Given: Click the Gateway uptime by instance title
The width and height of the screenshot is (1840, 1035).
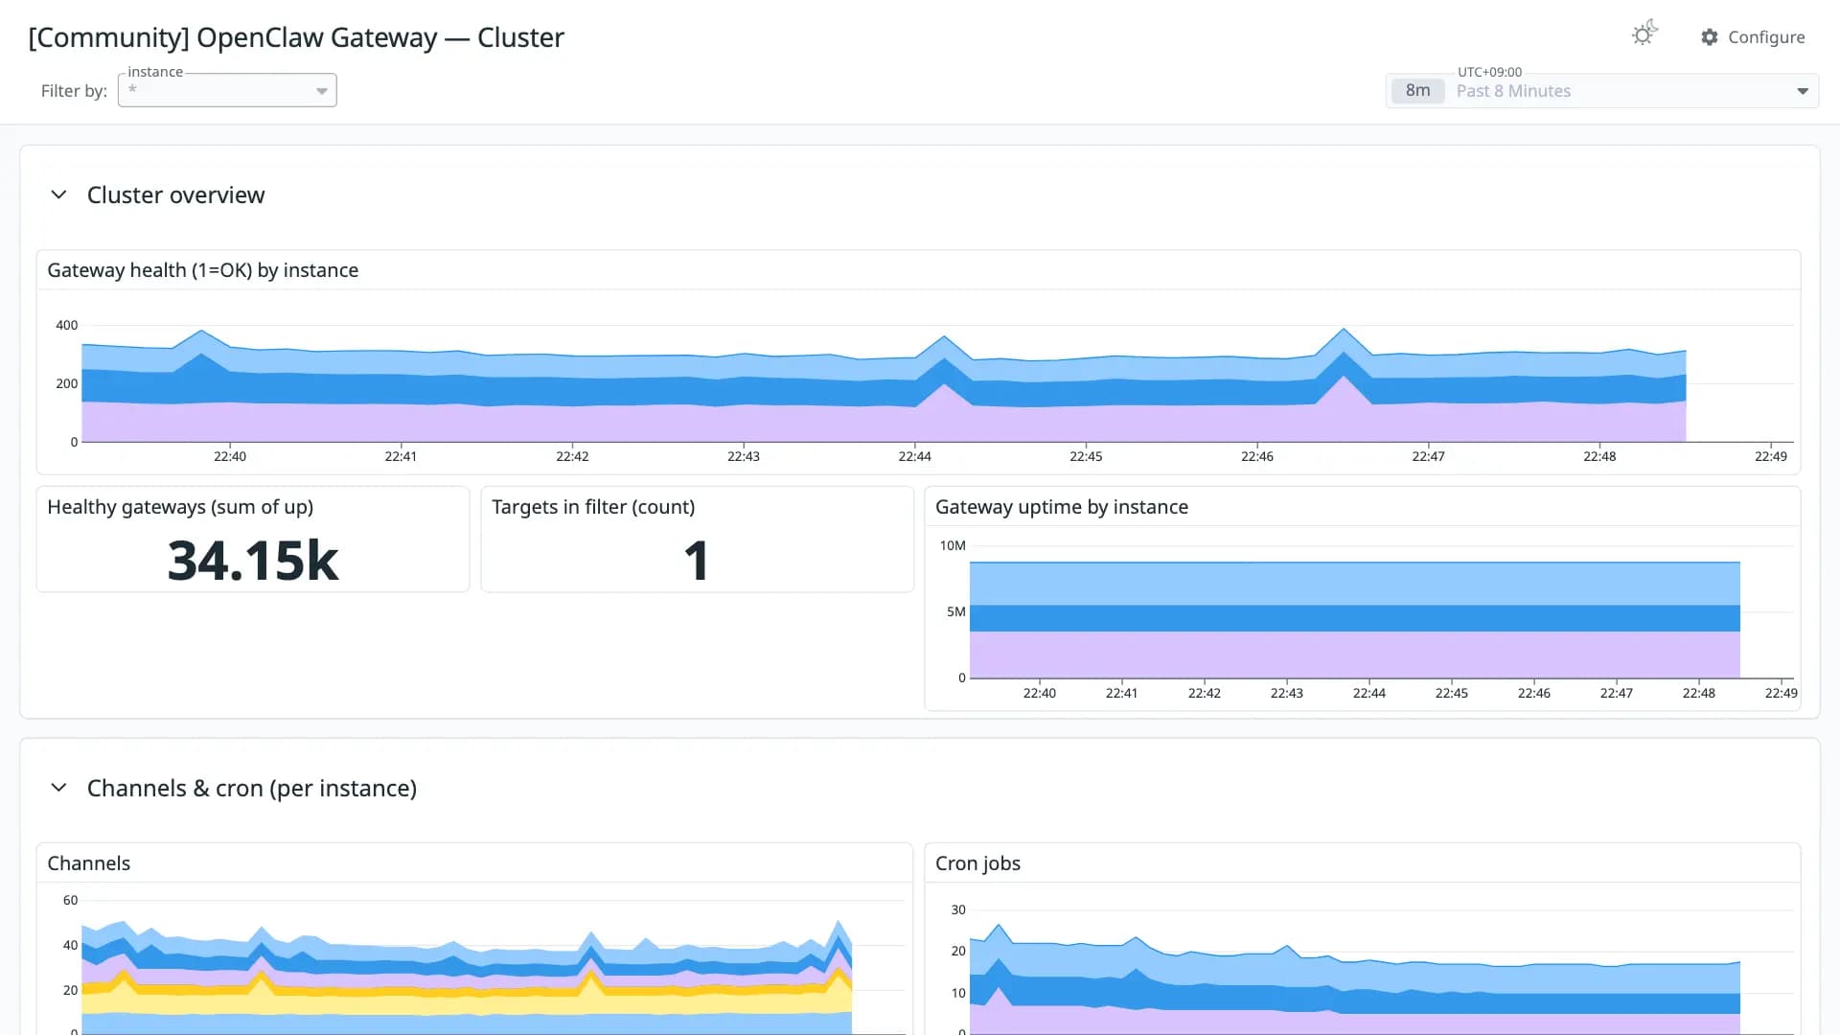Looking at the screenshot, I should pos(1062,507).
